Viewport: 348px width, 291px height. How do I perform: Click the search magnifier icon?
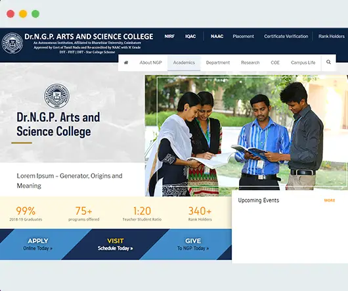point(328,62)
